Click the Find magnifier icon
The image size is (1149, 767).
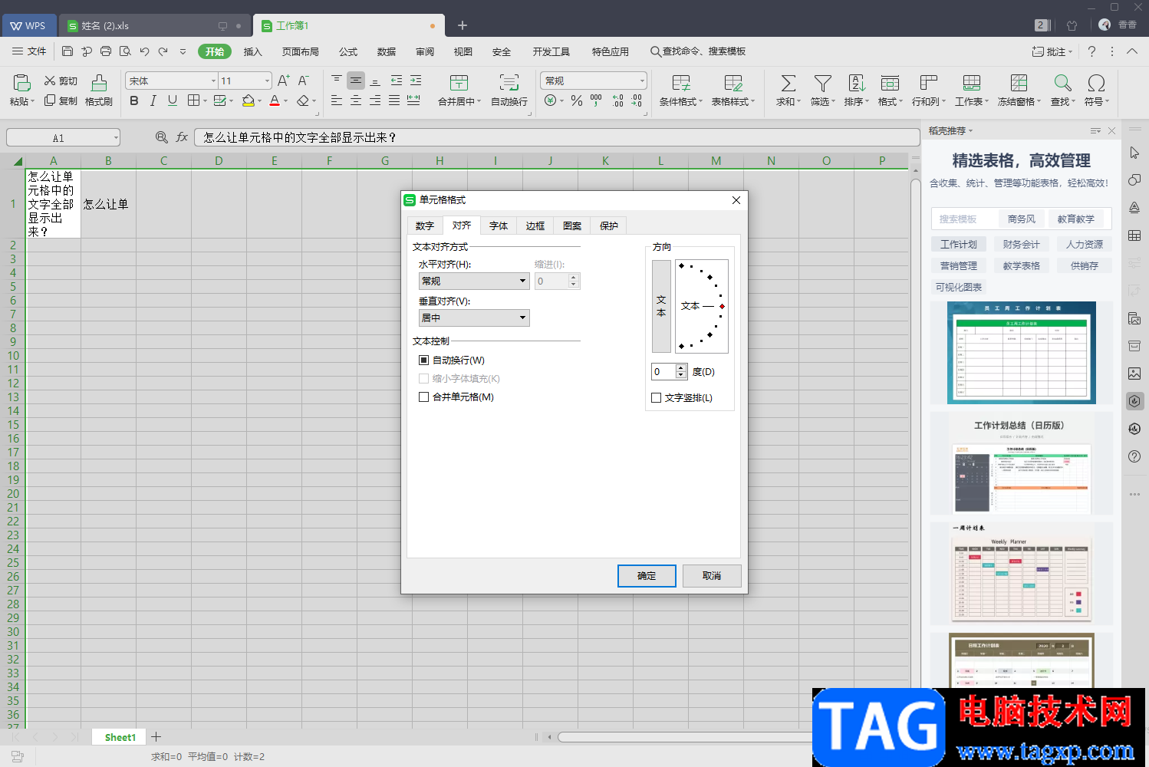(x=1062, y=82)
